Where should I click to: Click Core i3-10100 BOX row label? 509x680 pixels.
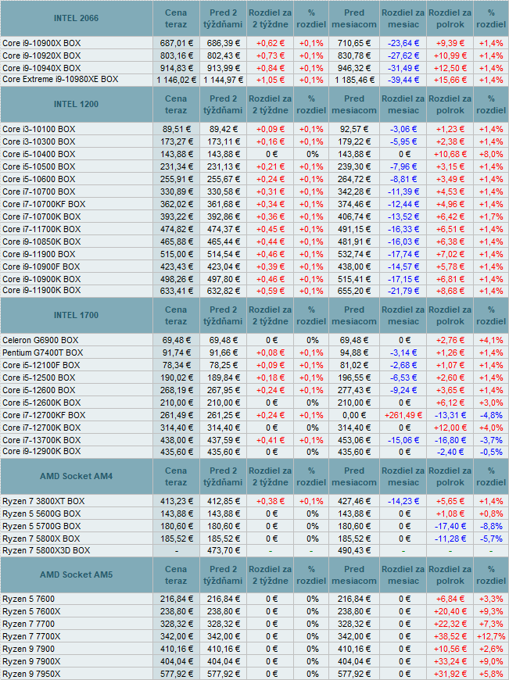[38, 129]
